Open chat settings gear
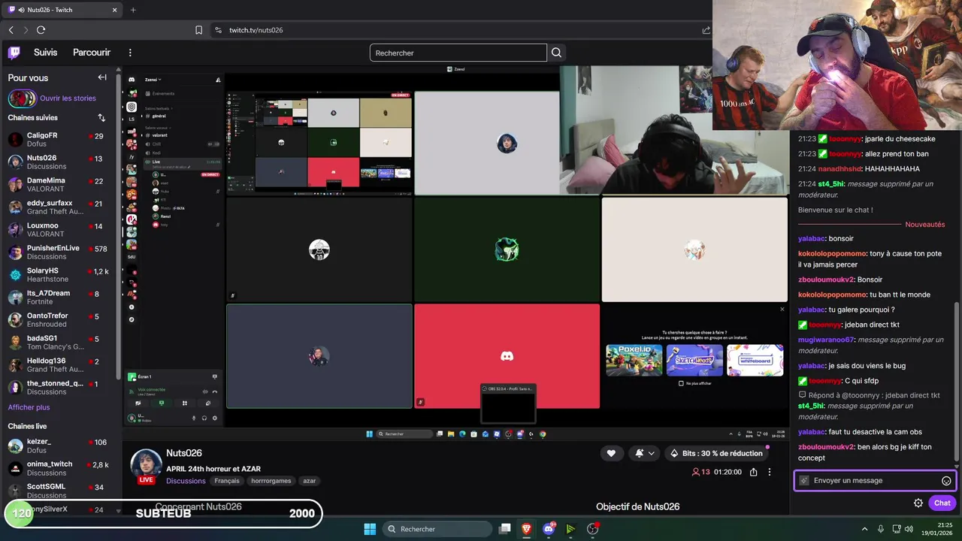Viewport: 962px width, 541px height. 918,503
